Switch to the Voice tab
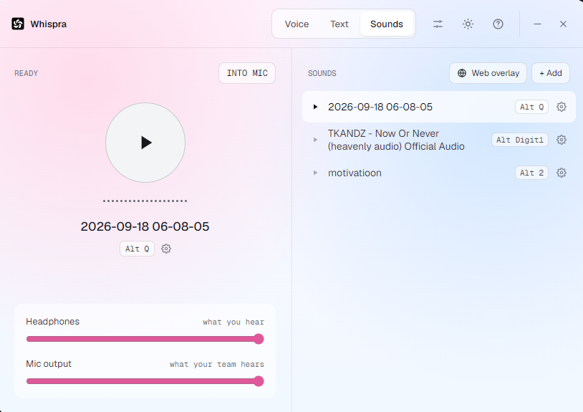The width and height of the screenshot is (583, 412). pyautogui.click(x=297, y=24)
